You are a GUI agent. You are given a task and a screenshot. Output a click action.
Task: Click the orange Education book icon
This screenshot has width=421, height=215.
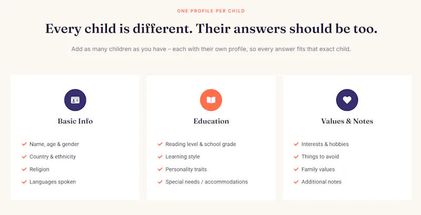point(211,100)
